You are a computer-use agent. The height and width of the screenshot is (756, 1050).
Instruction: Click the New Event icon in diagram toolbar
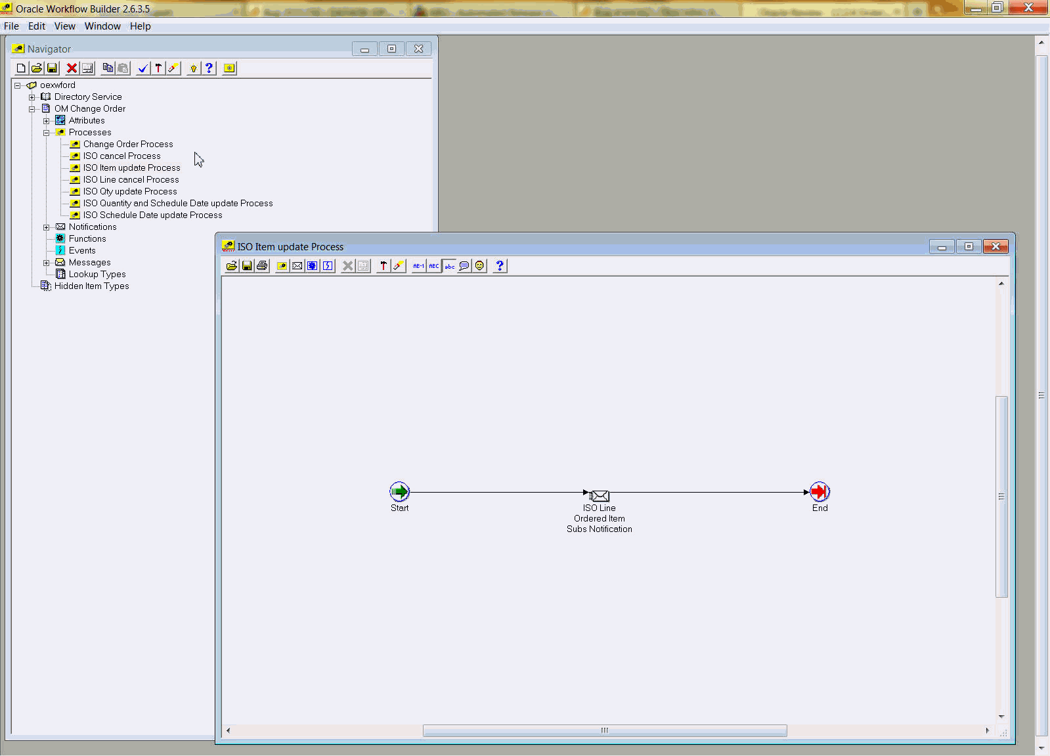tap(328, 266)
